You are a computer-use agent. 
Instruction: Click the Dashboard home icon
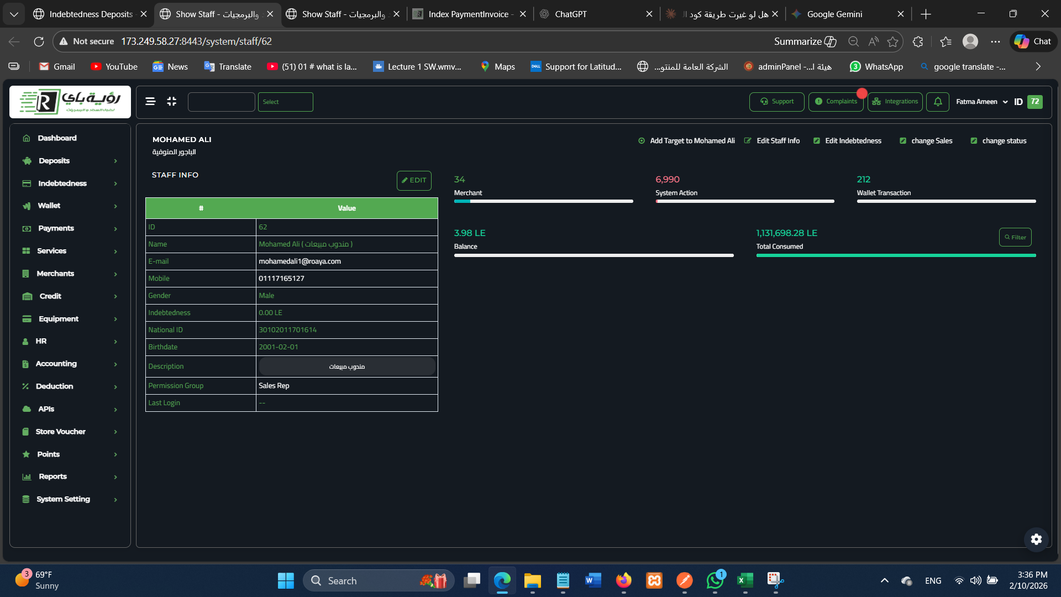26,138
